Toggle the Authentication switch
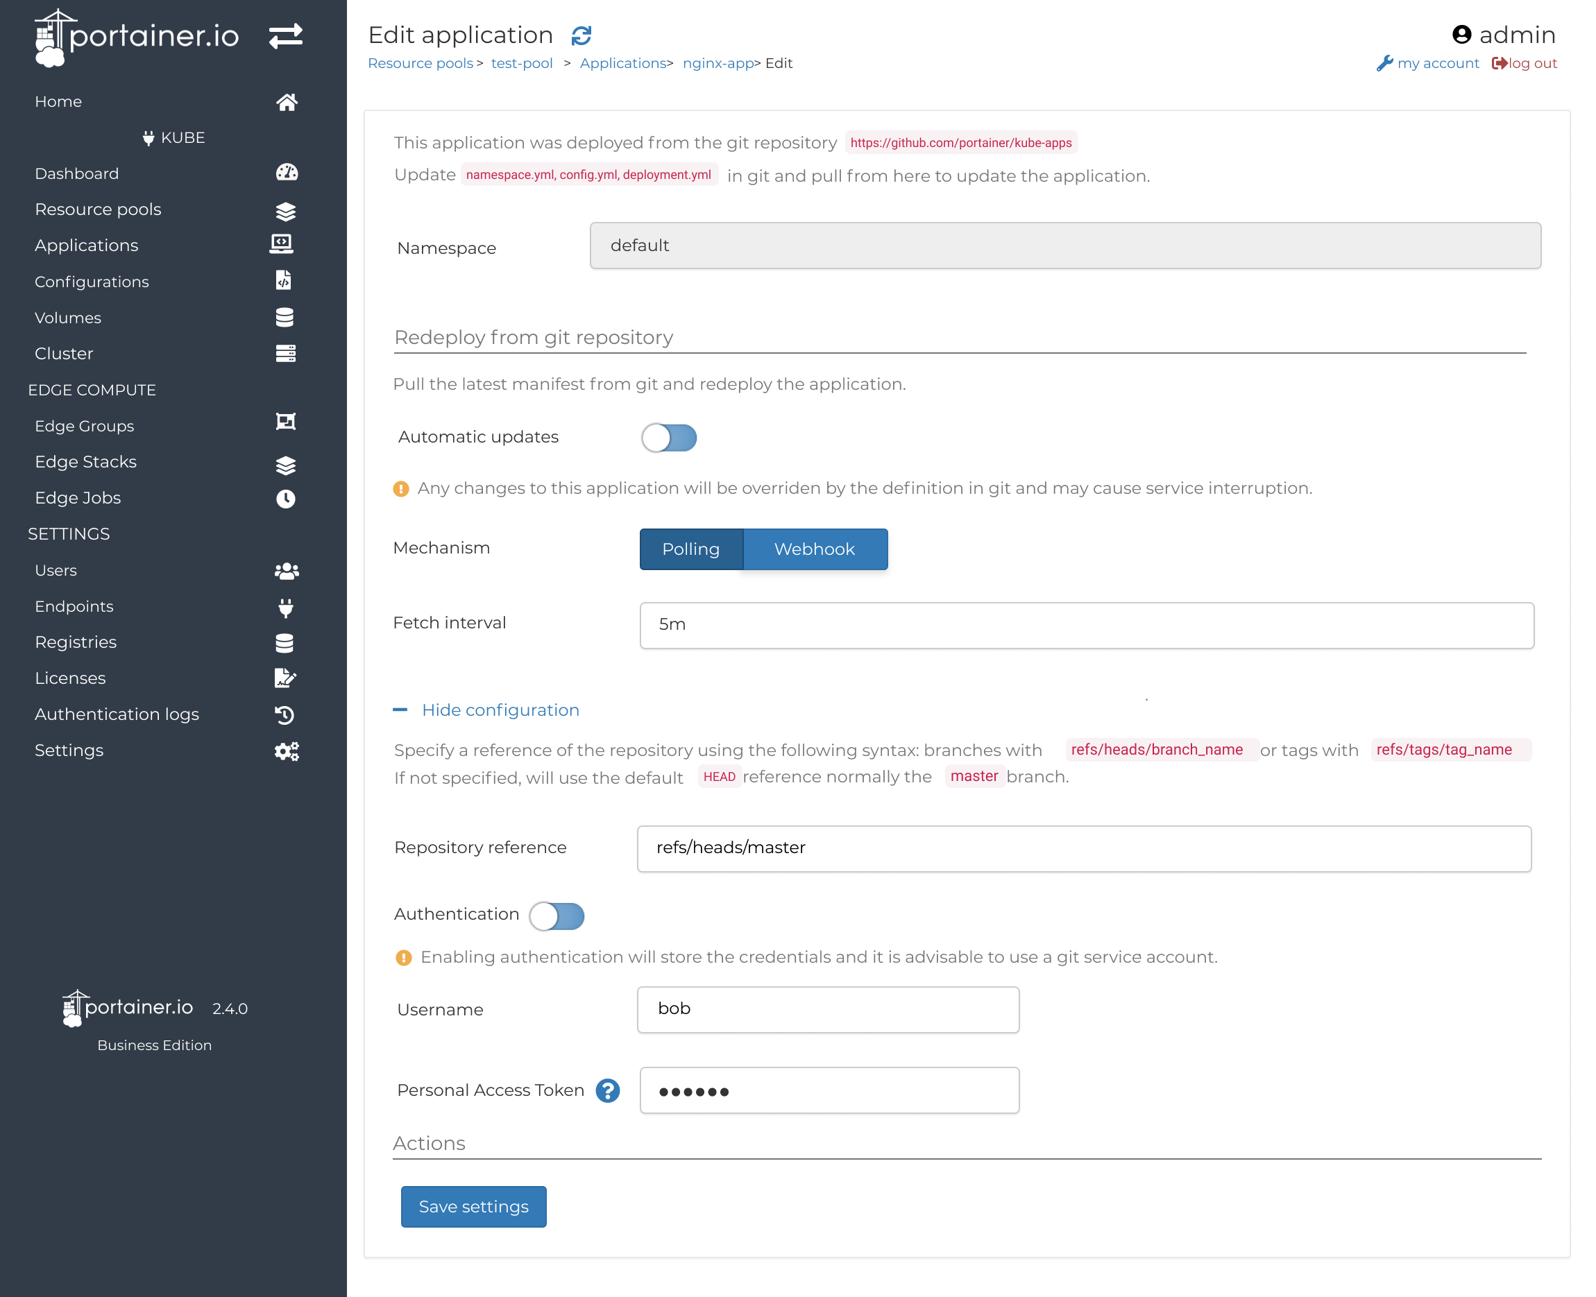This screenshot has width=1596, height=1297. pyautogui.click(x=556, y=916)
